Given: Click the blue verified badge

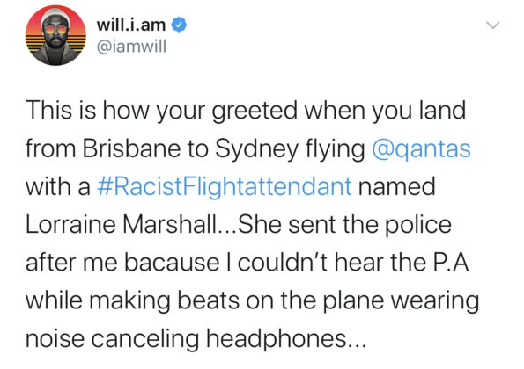Looking at the screenshot, I should pyautogui.click(x=179, y=25).
